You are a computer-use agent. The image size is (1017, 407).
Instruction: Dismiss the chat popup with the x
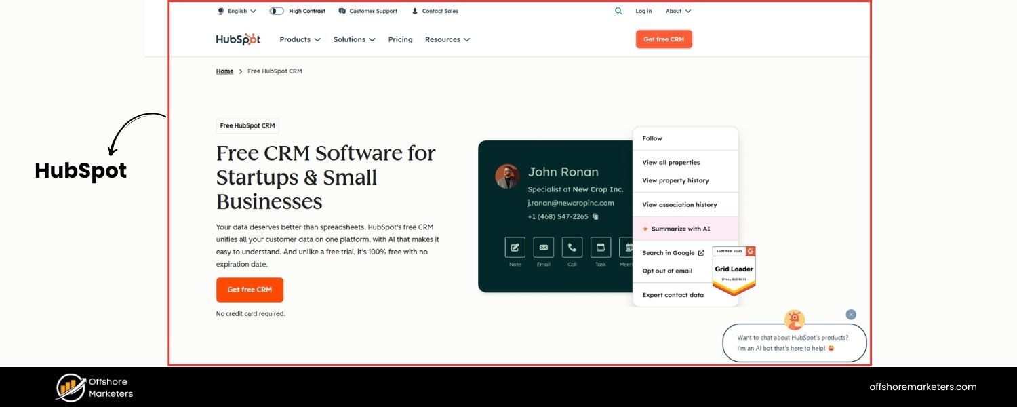[851, 314]
